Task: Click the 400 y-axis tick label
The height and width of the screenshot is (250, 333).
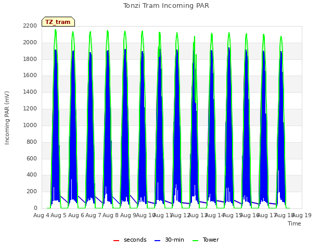Action: tap(32, 175)
